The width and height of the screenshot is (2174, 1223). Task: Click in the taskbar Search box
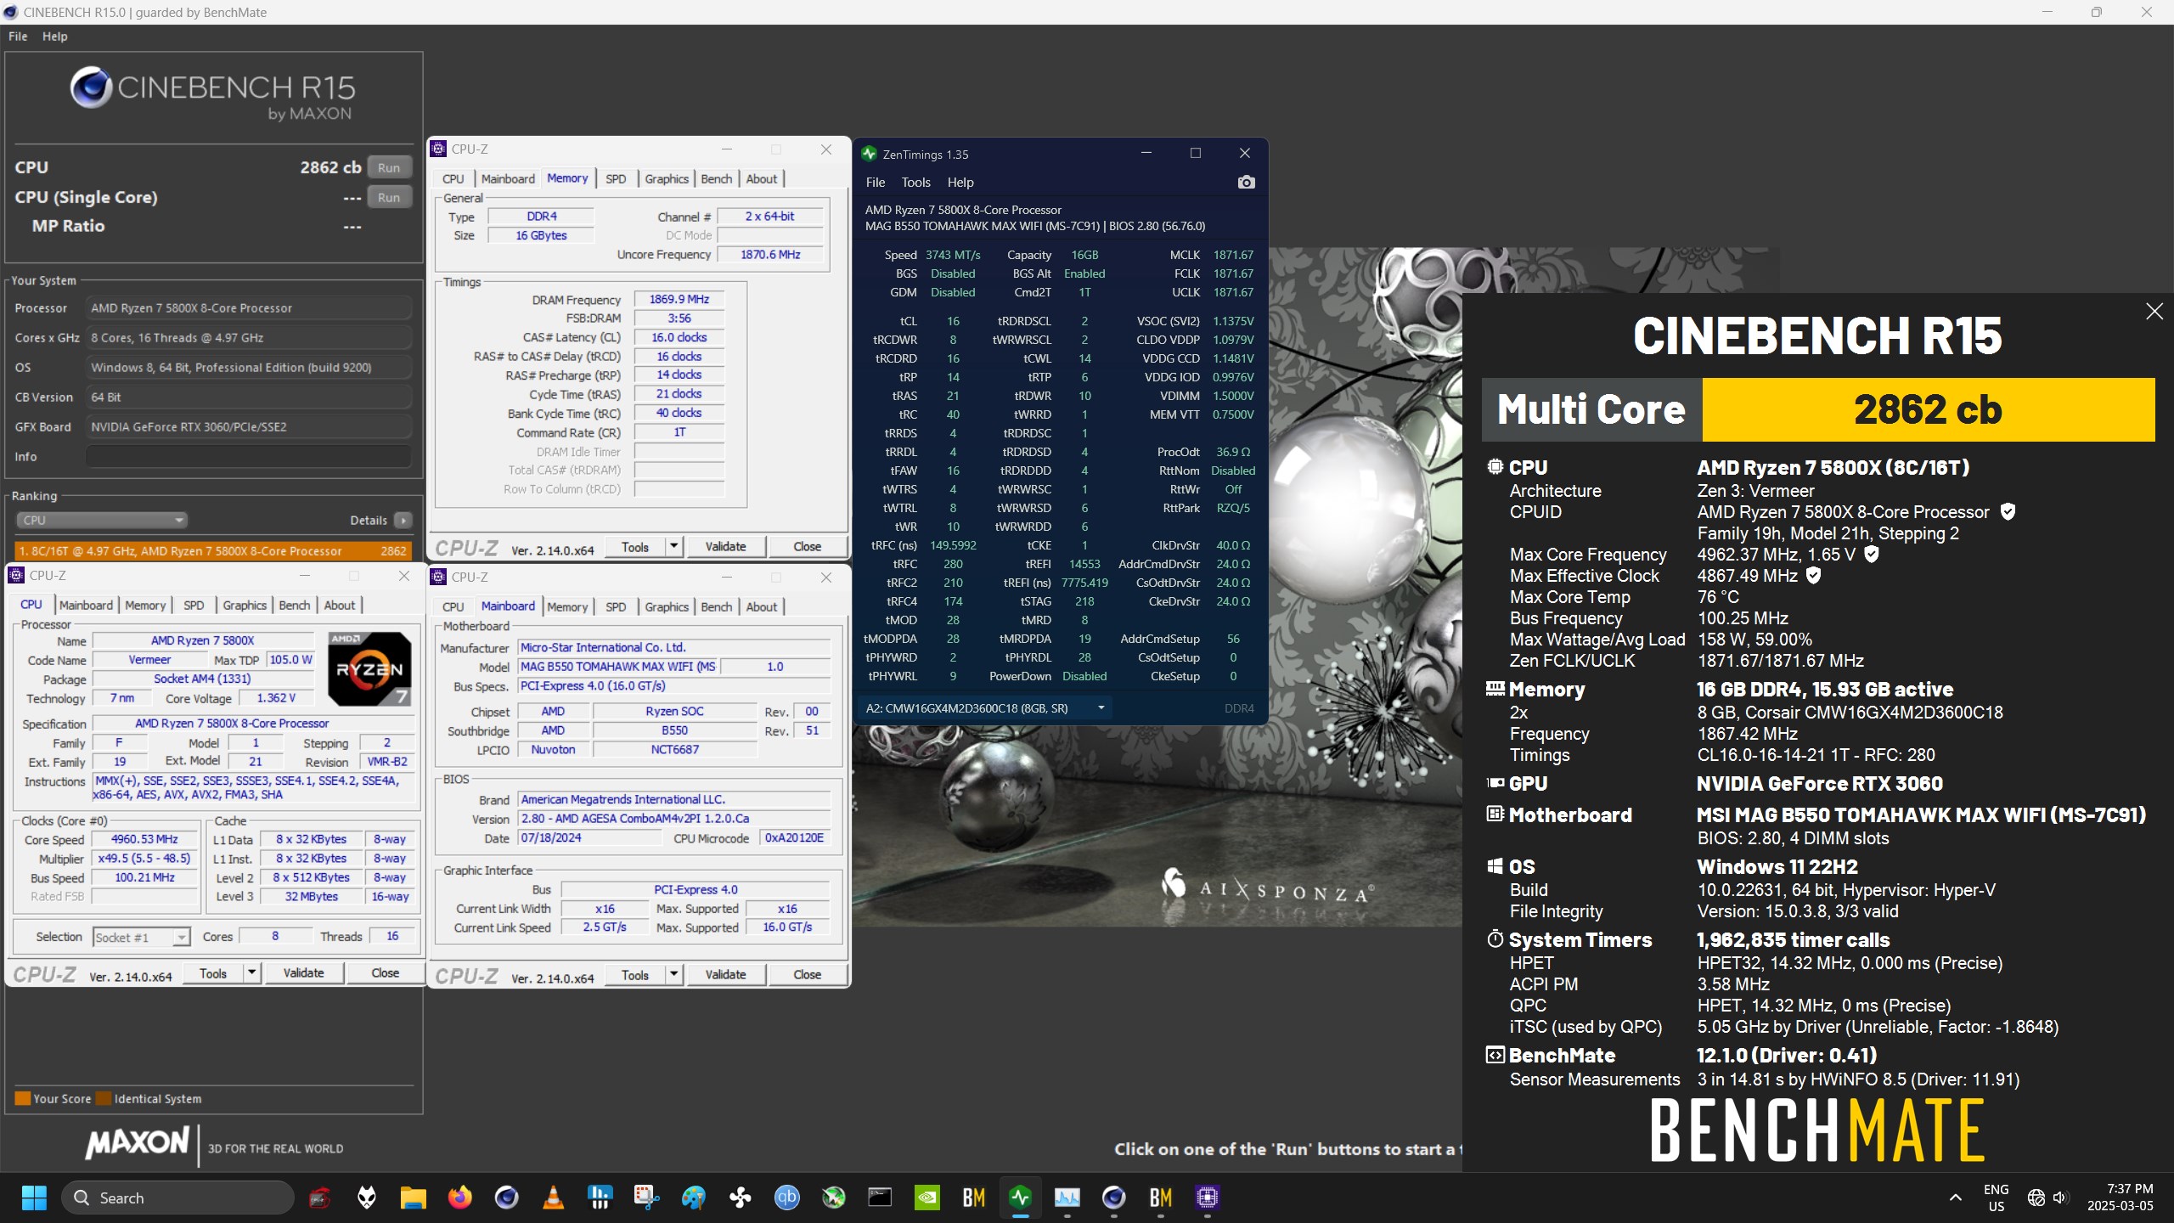coord(178,1198)
